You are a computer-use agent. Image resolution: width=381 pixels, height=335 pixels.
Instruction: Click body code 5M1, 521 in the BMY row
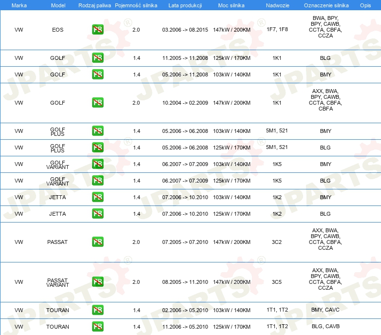tap(277, 130)
